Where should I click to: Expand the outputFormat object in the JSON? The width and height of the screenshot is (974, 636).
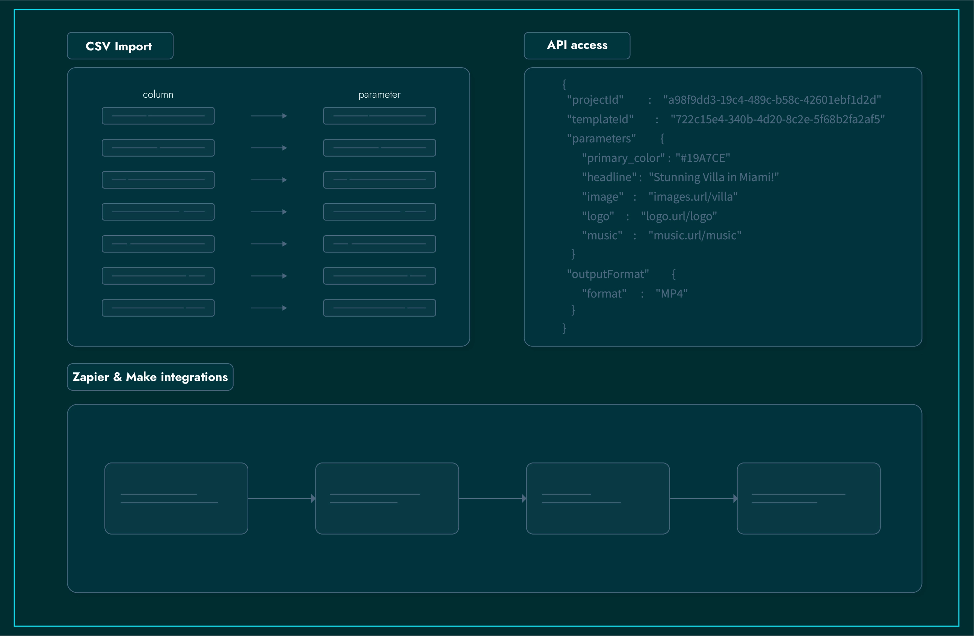(609, 274)
